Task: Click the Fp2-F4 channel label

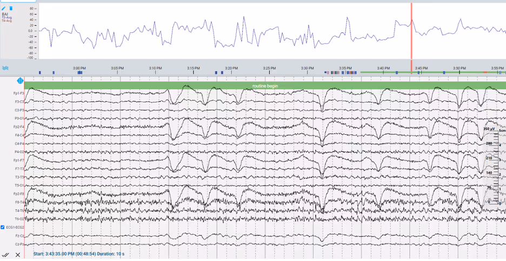Action: pos(19,127)
